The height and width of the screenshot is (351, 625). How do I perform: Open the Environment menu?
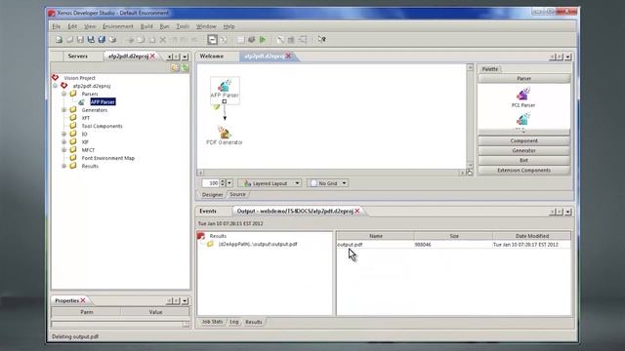117,26
